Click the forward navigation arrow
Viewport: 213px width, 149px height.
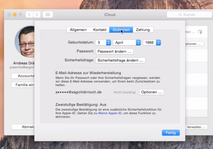tap(37, 15)
